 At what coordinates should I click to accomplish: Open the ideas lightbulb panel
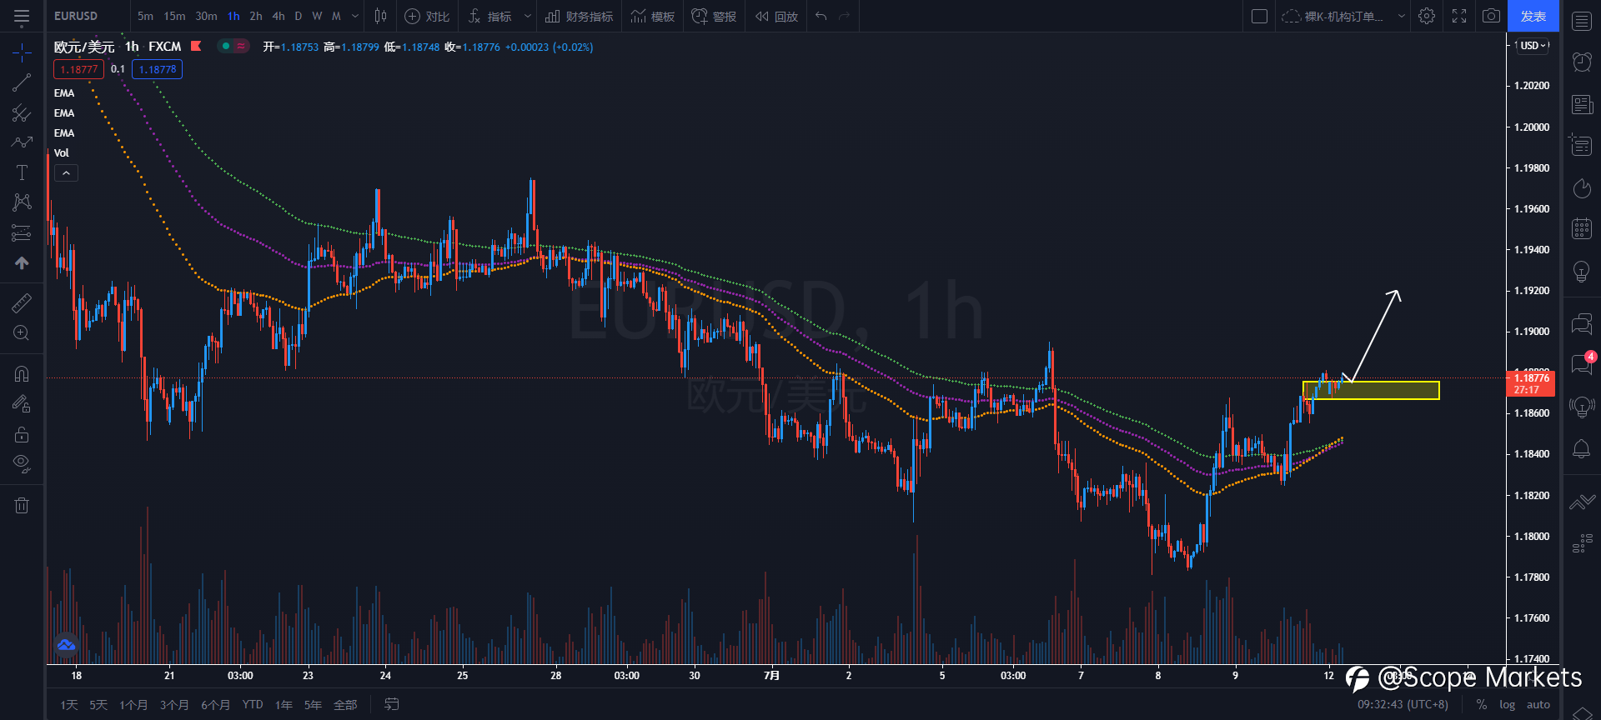coord(1582,271)
